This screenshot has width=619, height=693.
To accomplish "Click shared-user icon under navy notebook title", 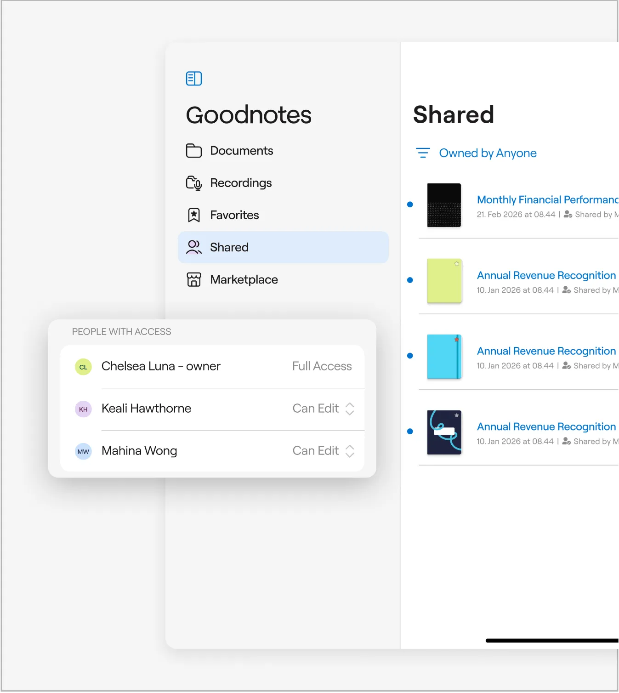I will click(x=567, y=441).
